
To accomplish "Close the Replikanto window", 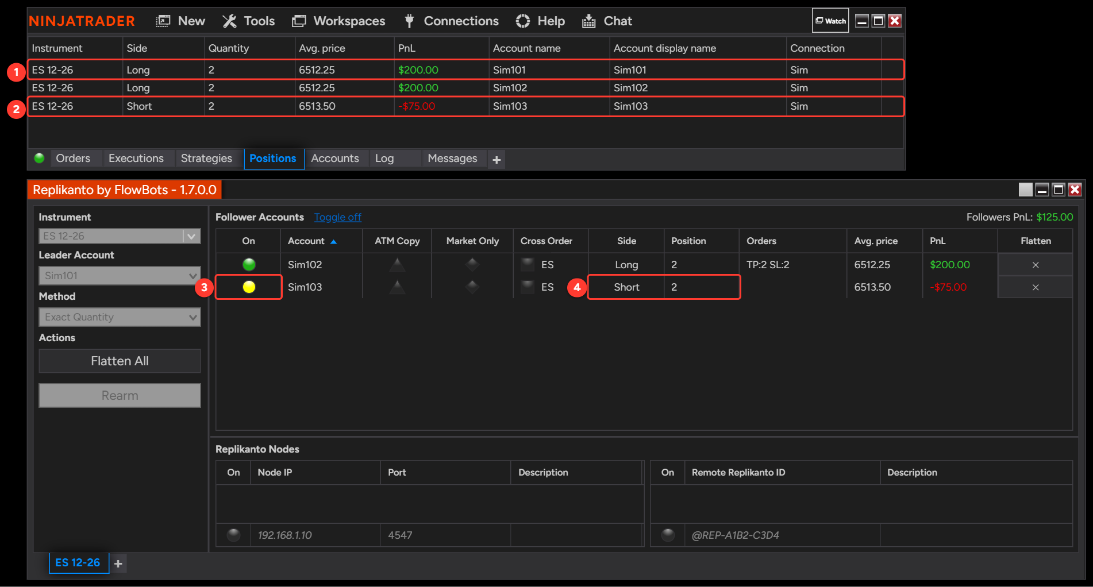I will tap(1075, 190).
